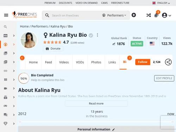This screenshot has width=176, height=132.
Task: Tab strip: click the left orange arrow
Action: click(x=22, y=58)
